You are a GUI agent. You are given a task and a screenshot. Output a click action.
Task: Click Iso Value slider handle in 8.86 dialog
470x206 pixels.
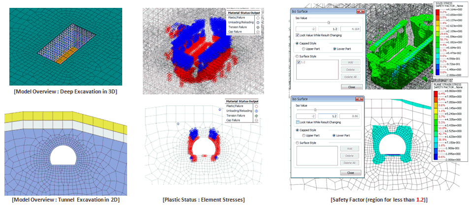point(315,109)
